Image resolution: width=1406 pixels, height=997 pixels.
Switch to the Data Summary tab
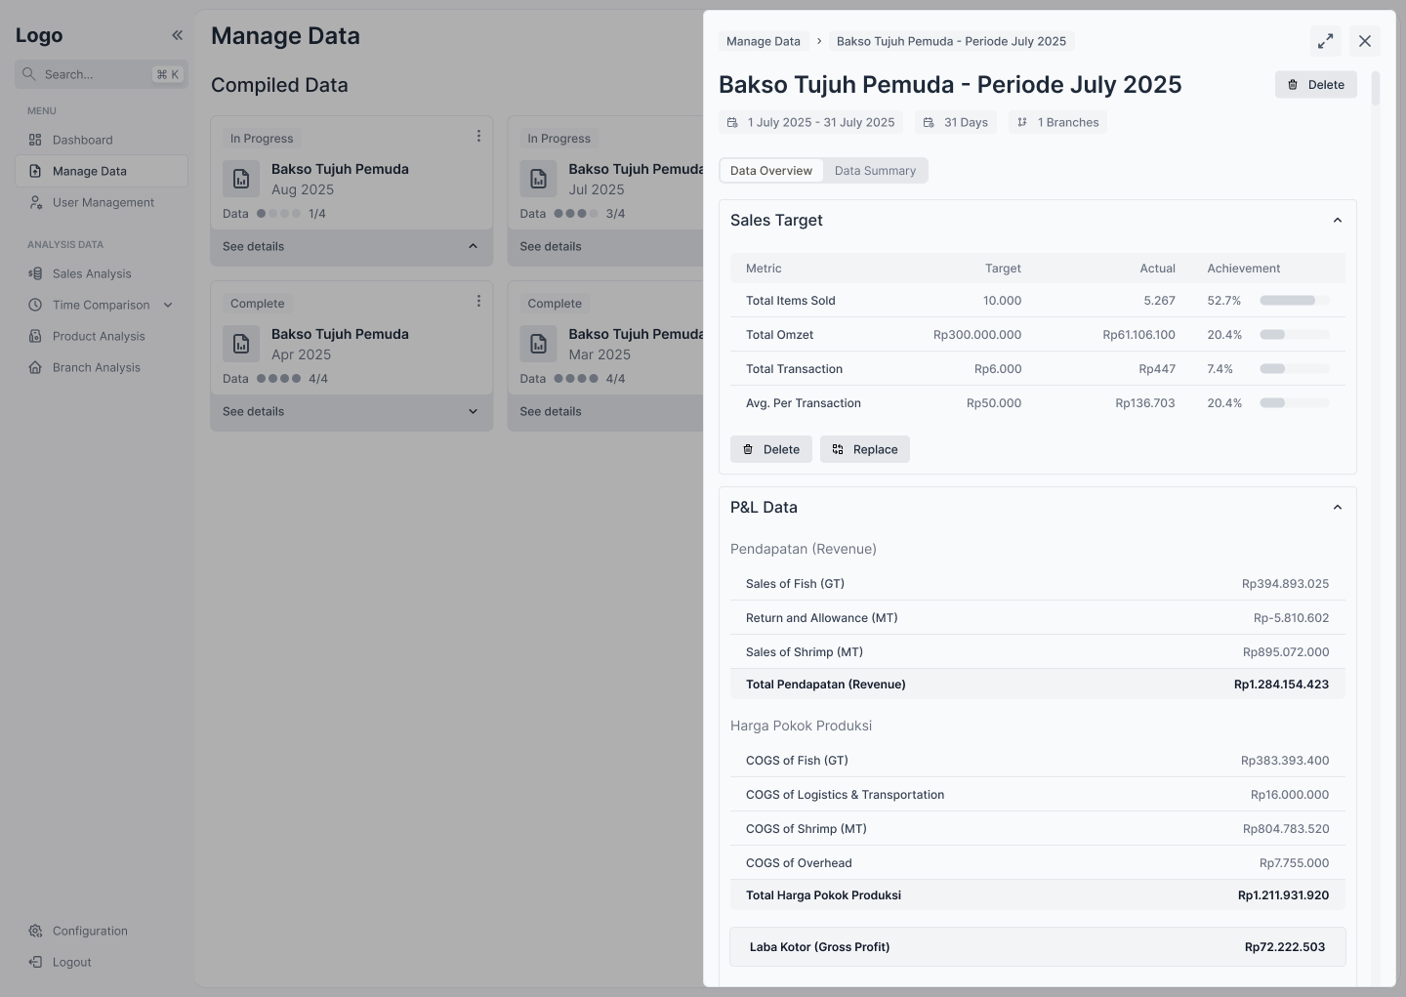pos(875,171)
